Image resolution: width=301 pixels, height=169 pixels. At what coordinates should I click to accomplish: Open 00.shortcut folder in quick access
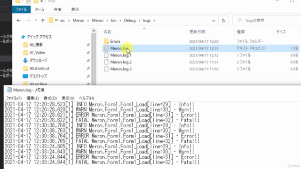40,69
